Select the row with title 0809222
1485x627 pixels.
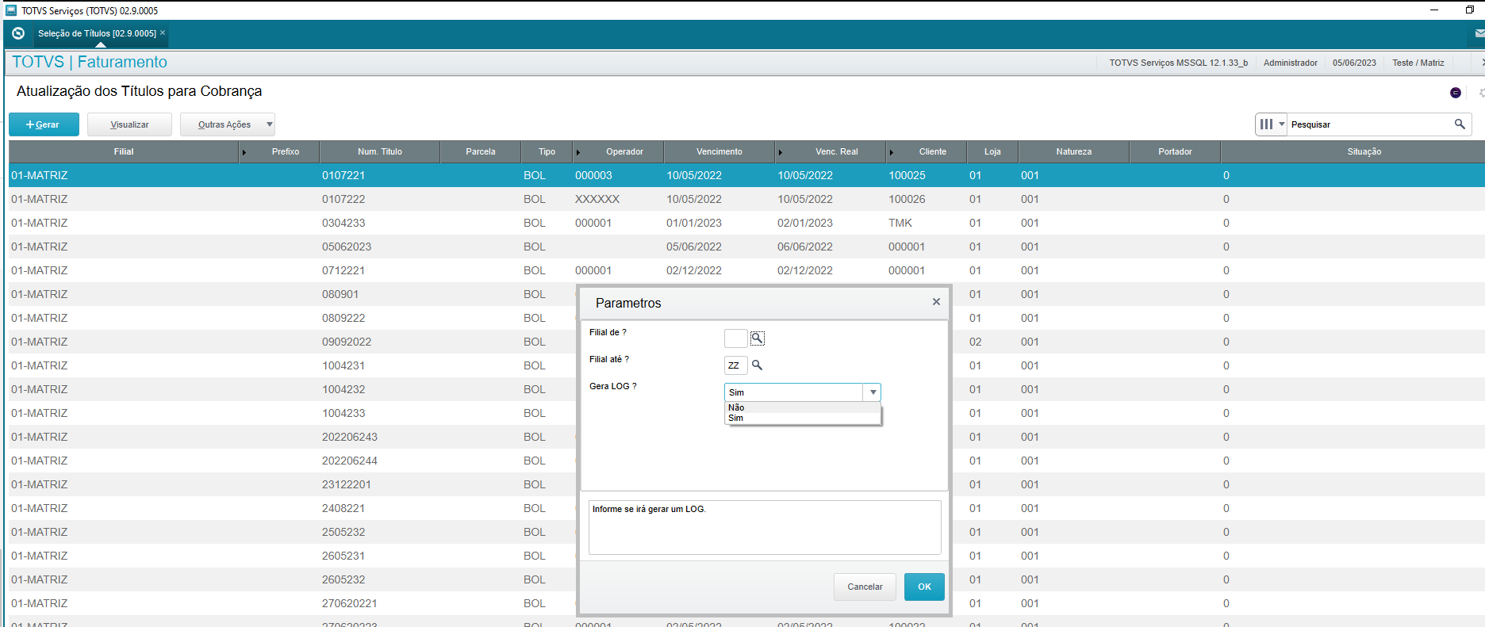click(294, 318)
